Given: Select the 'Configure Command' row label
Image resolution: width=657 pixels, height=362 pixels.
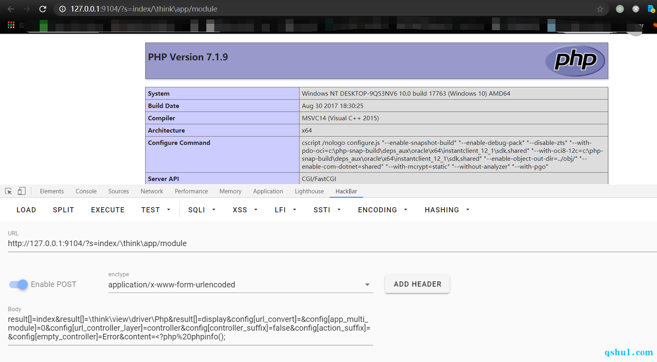Looking at the screenshot, I should 179,143.
